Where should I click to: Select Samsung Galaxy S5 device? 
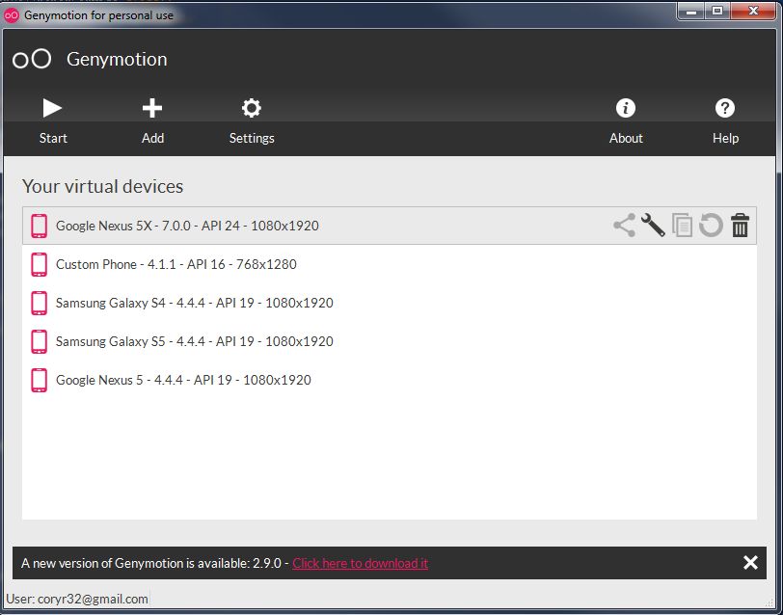click(390, 341)
